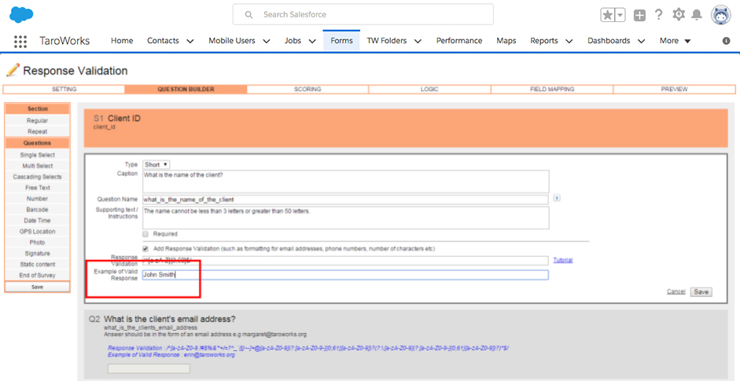Open the Help question mark icon
Viewport: 740px width, 381px height.
tap(659, 15)
